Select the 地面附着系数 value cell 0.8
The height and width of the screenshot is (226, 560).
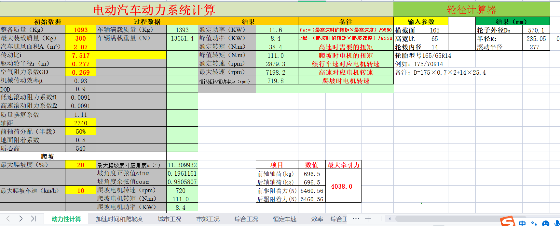[81, 140]
